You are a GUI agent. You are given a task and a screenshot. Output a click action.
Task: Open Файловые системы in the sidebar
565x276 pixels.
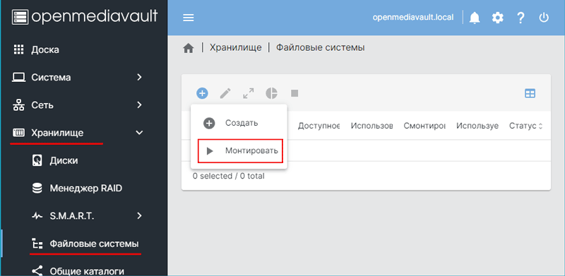point(94,244)
